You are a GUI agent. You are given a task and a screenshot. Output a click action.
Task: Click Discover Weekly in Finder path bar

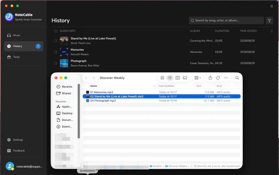click(x=176, y=166)
